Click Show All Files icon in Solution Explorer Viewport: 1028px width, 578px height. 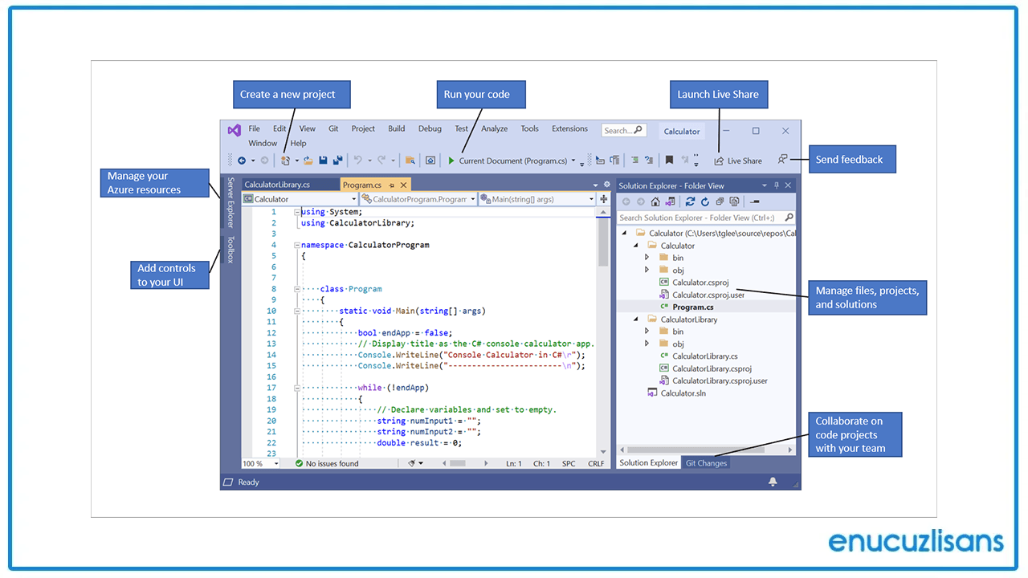(734, 201)
